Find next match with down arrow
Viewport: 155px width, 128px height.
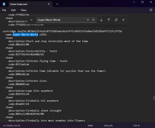101,20
